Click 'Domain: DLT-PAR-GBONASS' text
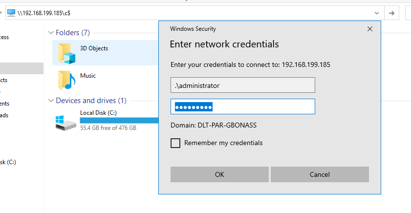 click(x=214, y=125)
